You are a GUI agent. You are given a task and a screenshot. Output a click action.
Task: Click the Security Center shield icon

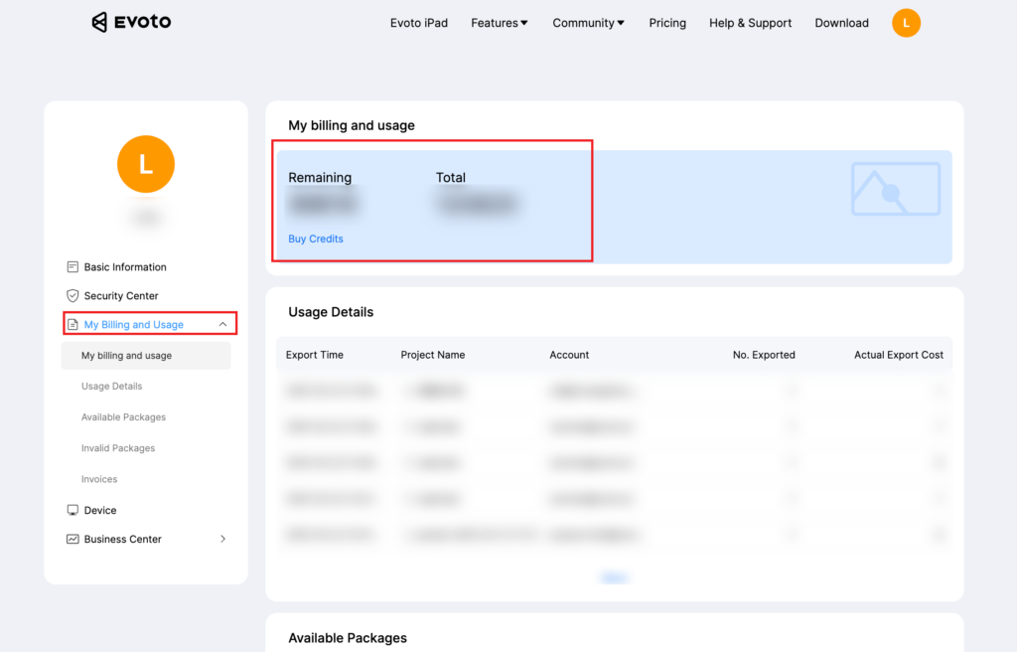(73, 295)
